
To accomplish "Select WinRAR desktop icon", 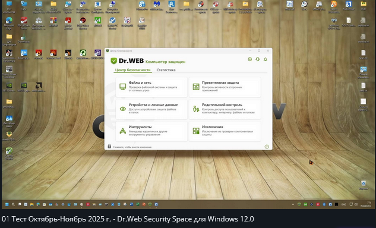I will (x=53, y=22).
